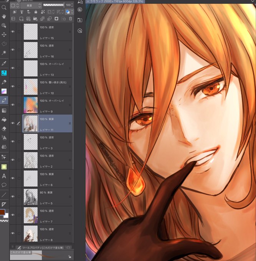Screen dimensions: 256x261
Task: Create a layer mask
Action: click(x=56, y=19)
